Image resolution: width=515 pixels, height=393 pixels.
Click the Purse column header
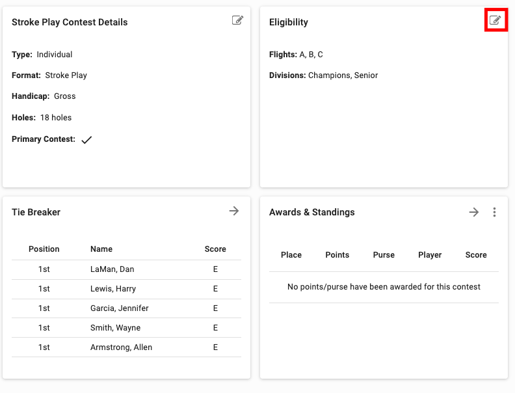click(384, 255)
